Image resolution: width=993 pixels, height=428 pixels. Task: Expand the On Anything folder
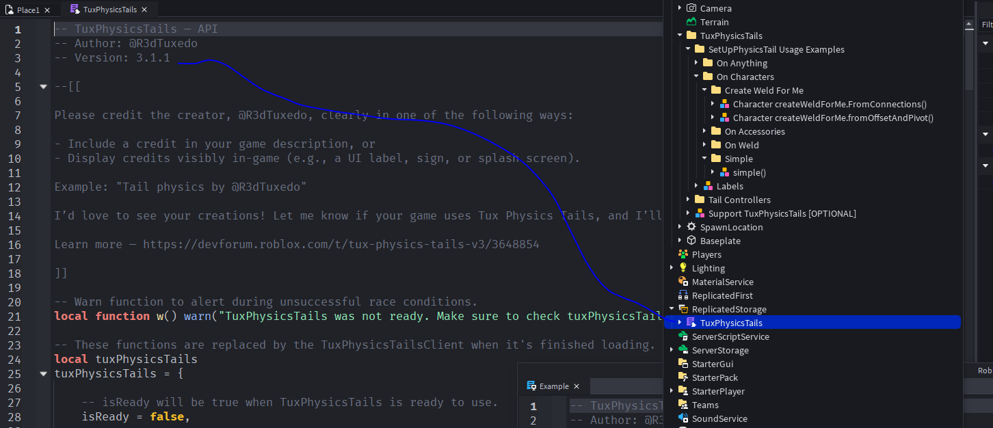[x=696, y=63]
